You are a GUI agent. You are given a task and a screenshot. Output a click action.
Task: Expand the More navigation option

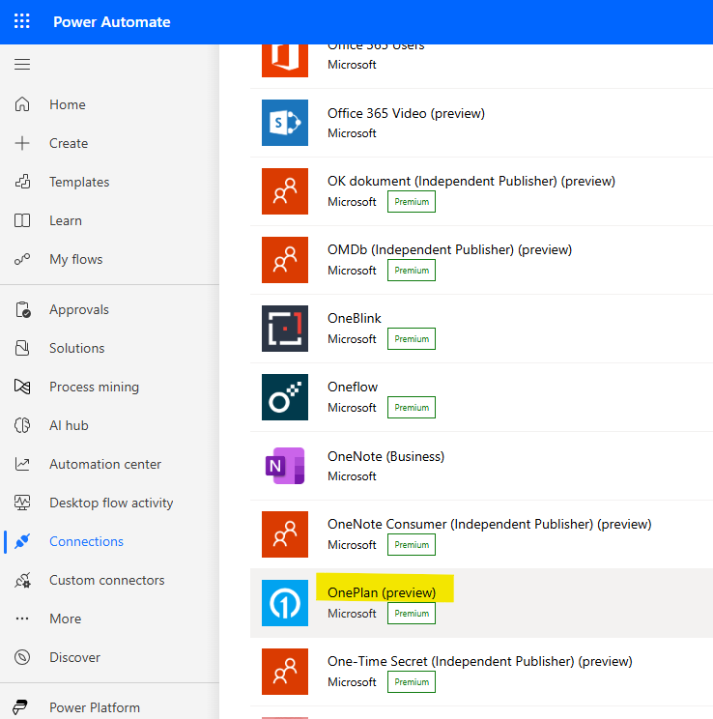click(65, 618)
